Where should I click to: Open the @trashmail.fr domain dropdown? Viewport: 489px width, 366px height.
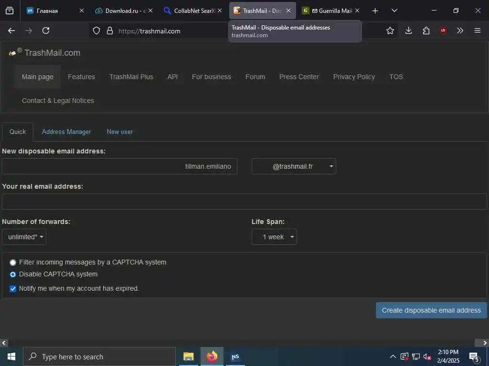[294, 166]
